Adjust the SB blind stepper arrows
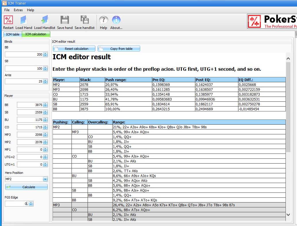Viewport: 297px width, 226px height. tap(45, 68)
